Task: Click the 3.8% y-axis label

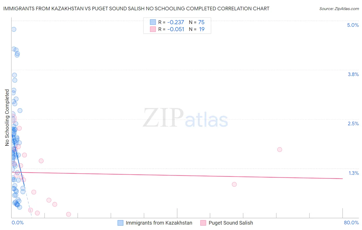Action: [x=353, y=74]
